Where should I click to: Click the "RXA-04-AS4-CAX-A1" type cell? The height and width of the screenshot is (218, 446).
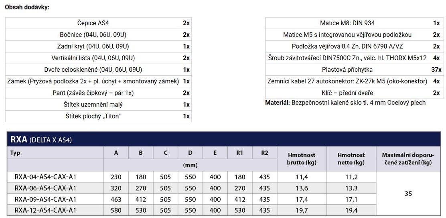(45, 177)
